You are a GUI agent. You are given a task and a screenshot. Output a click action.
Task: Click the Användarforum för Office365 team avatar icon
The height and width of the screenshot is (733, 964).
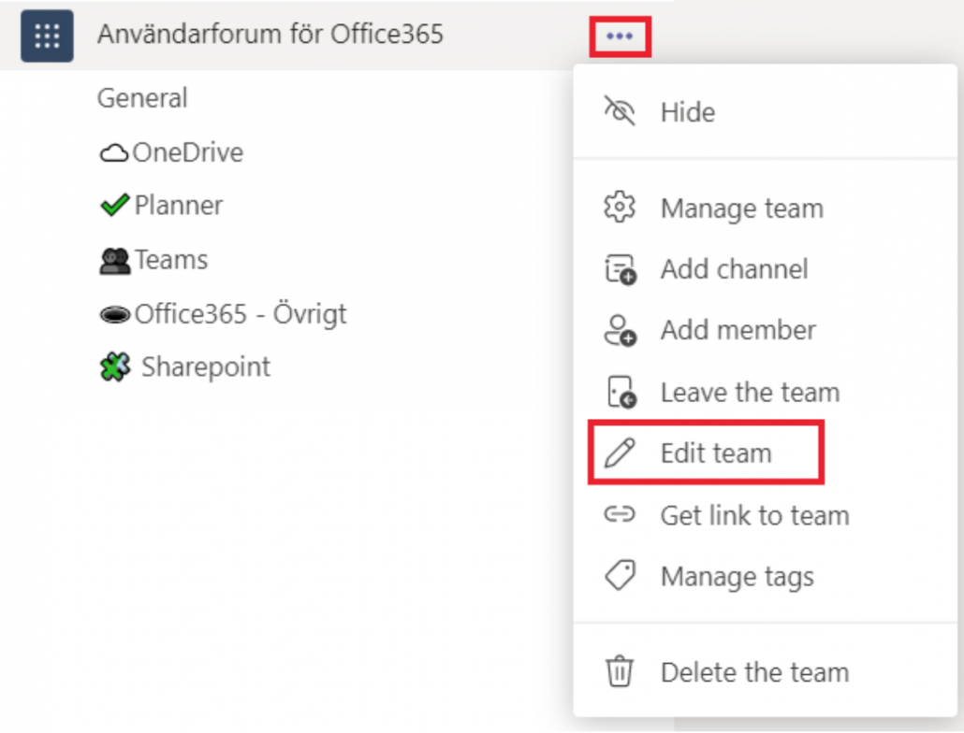[47, 36]
